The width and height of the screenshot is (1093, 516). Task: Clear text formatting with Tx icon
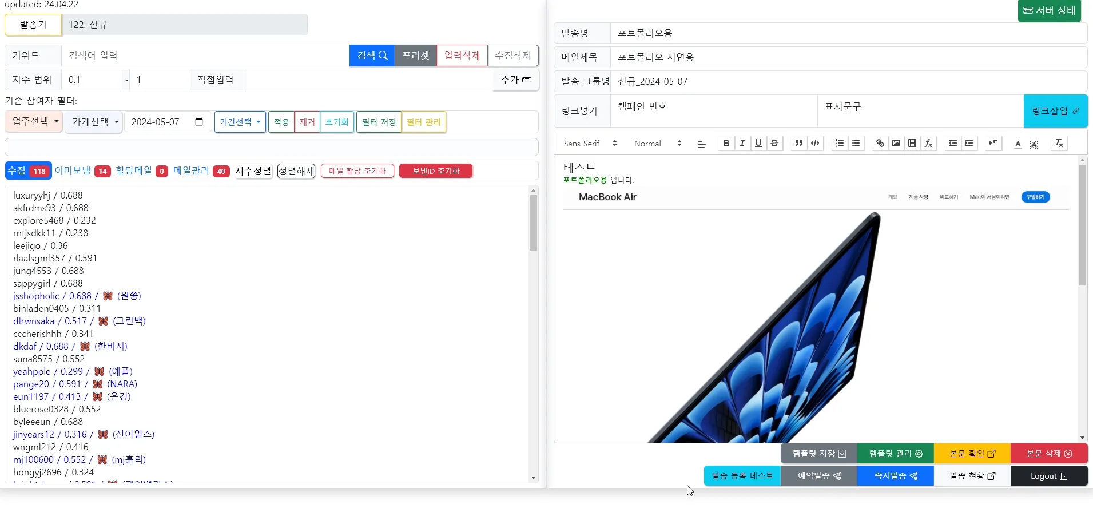point(1059,144)
